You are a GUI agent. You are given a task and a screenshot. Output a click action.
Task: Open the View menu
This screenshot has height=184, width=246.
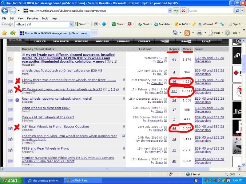21,18
